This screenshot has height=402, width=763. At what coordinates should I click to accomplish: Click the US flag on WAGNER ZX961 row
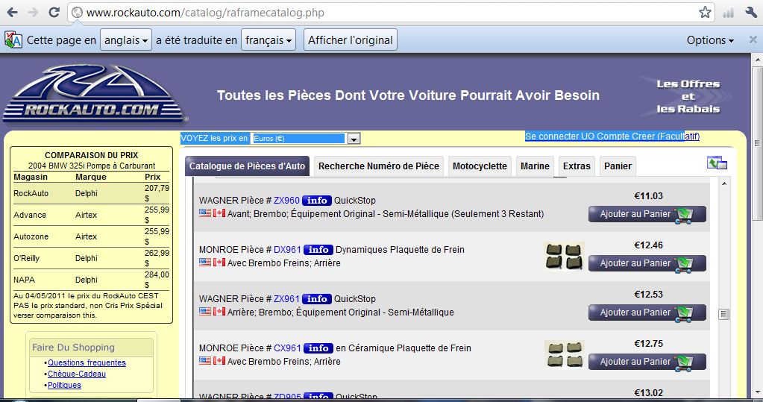[x=205, y=311]
